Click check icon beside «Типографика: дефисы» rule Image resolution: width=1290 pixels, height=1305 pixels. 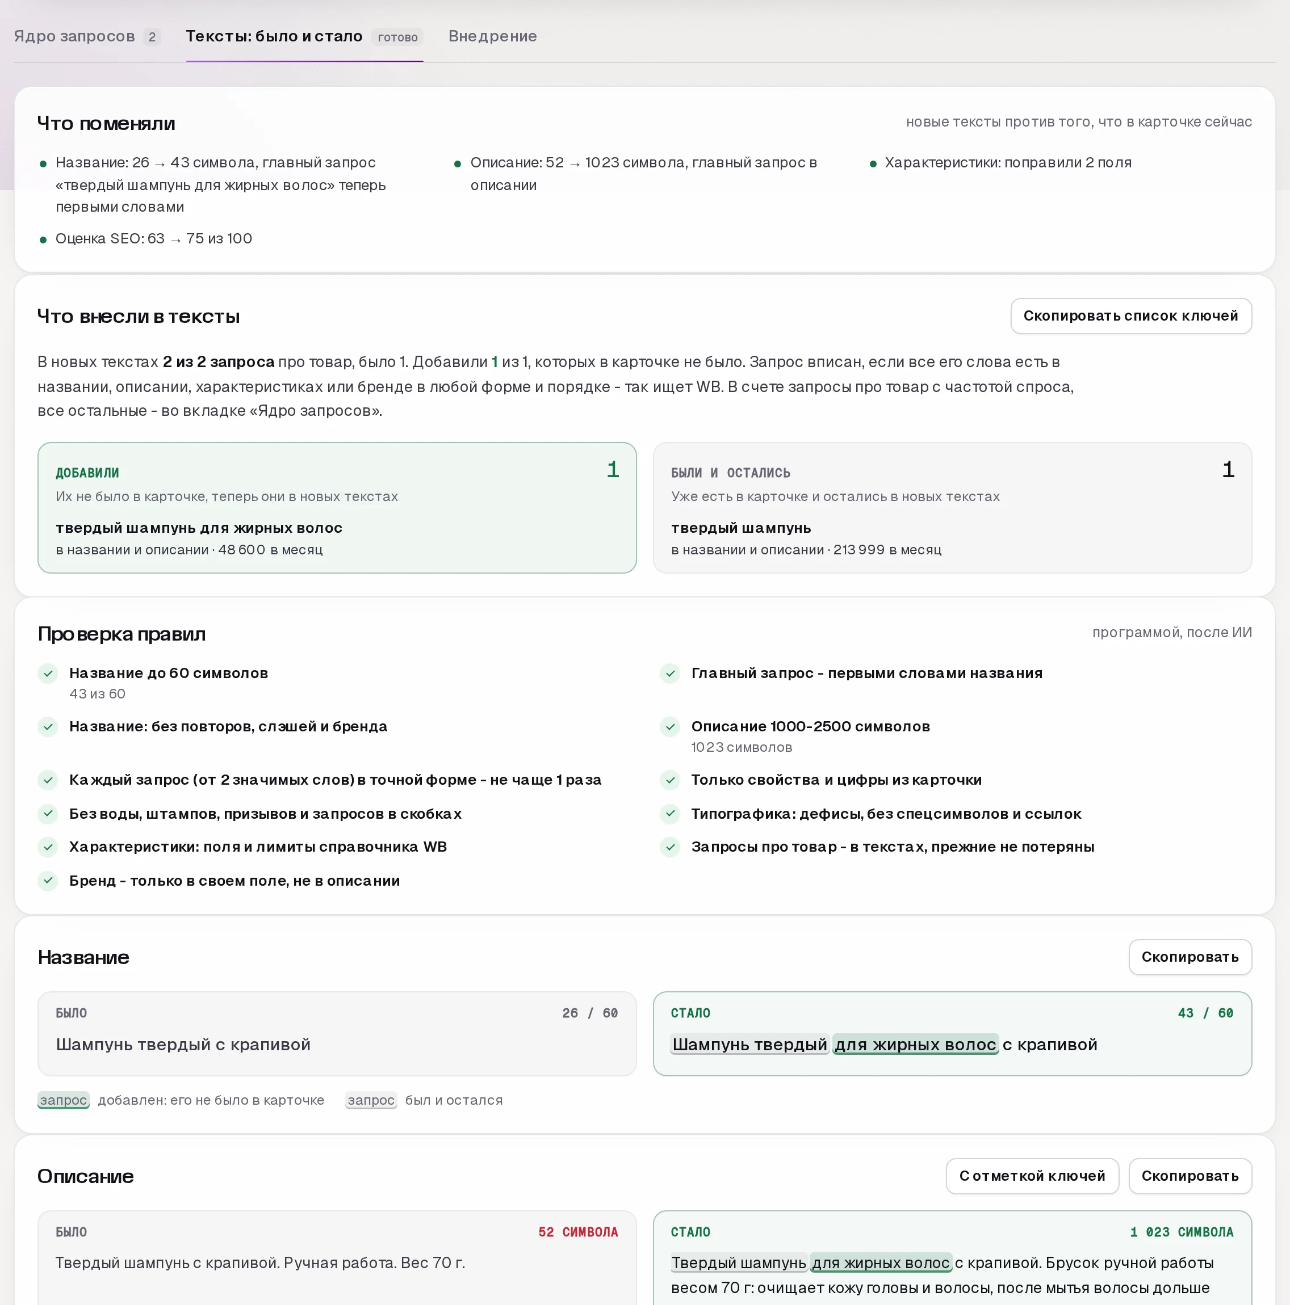pyautogui.click(x=670, y=813)
